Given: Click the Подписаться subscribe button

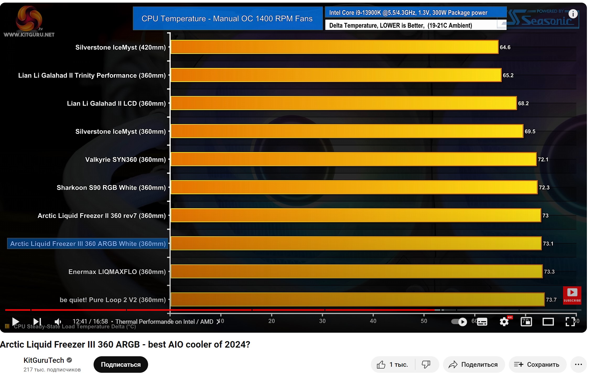Looking at the screenshot, I should coord(121,364).
